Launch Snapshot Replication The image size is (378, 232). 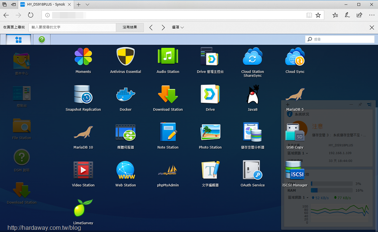tap(83, 94)
